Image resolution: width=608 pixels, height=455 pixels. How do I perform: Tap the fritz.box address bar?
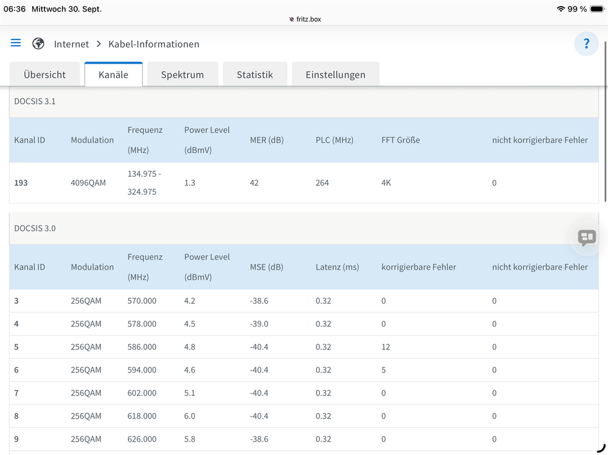click(x=305, y=19)
